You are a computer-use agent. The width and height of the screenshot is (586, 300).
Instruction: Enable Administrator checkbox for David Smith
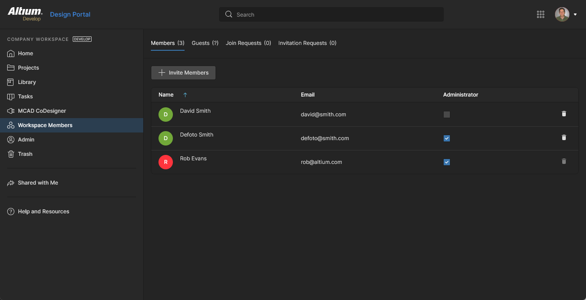click(x=446, y=115)
